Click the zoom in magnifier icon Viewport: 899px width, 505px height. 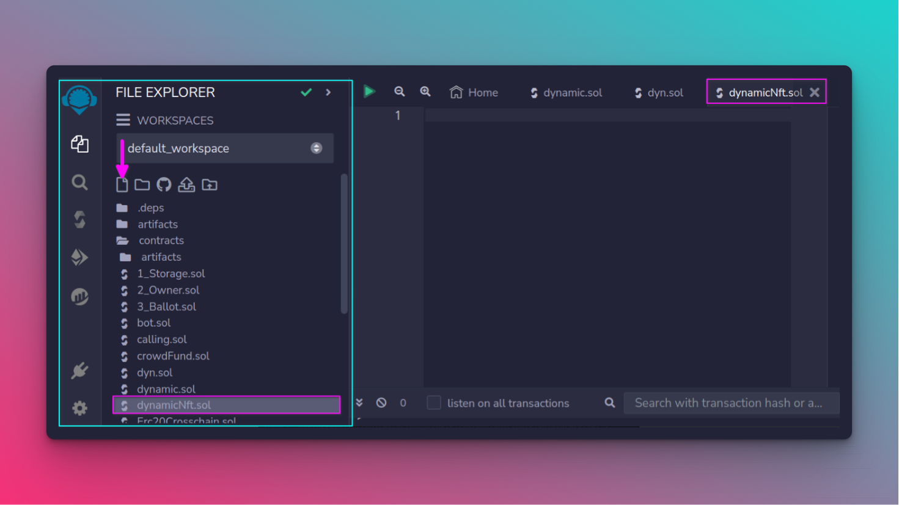click(x=425, y=92)
